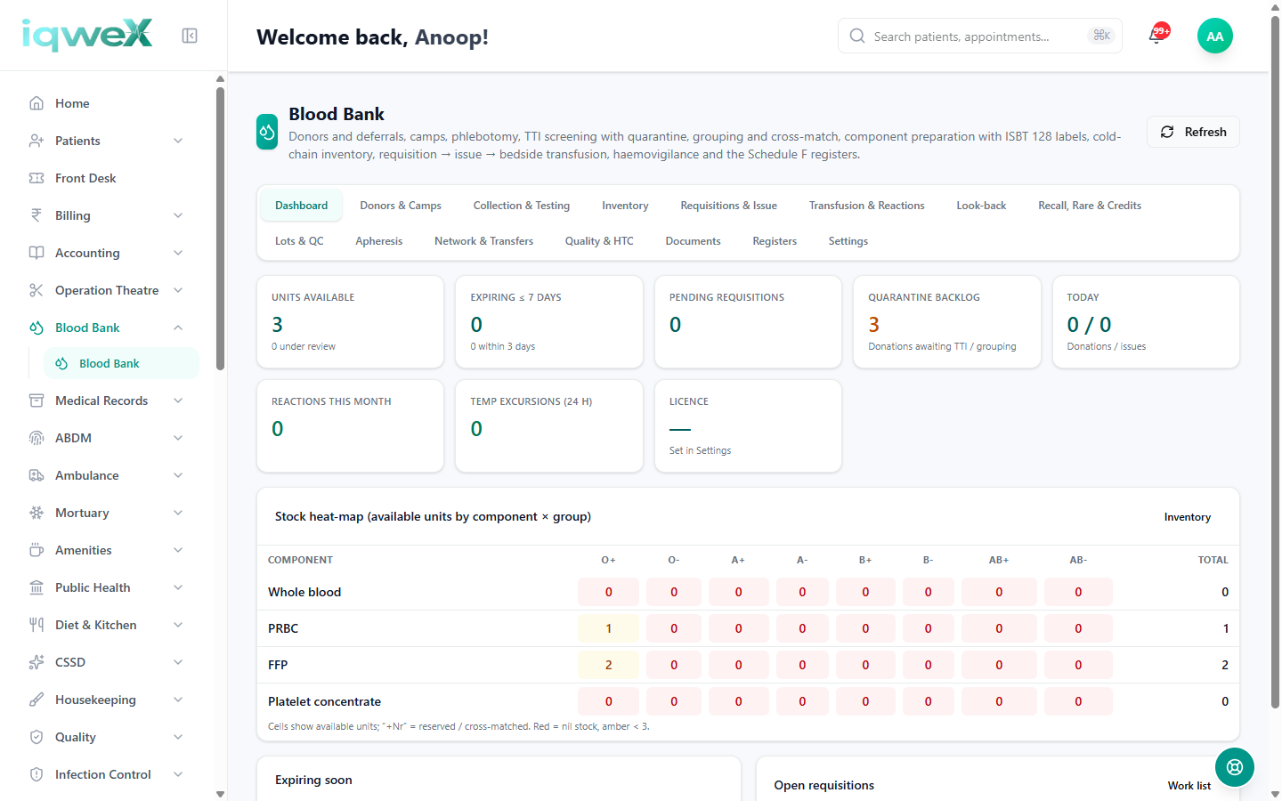Image resolution: width=1282 pixels, height=801 pixels.
Task: Switch to the Donors & Camps tab
Action: 401,206
